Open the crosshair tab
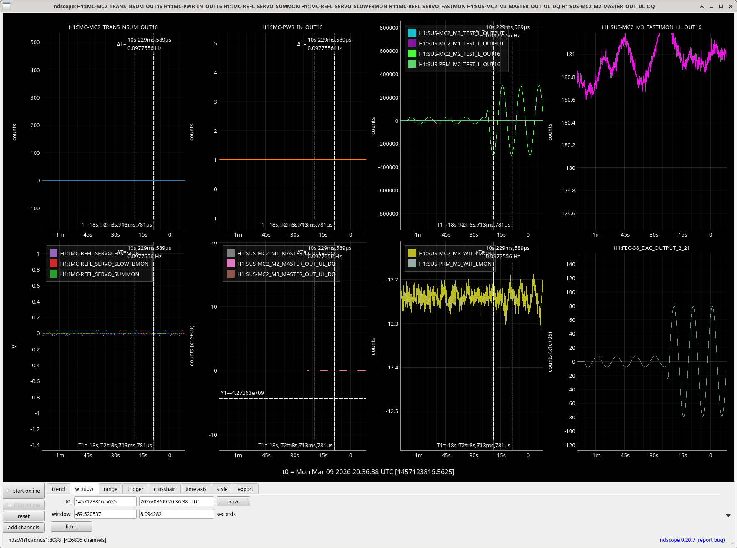 (164, 489)
